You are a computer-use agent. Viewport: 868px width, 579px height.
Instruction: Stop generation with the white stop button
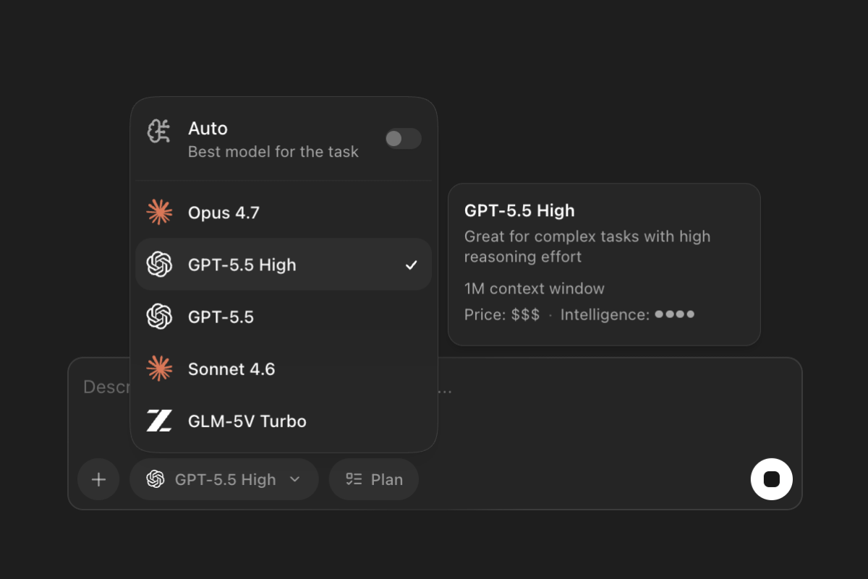pos(772,479)
